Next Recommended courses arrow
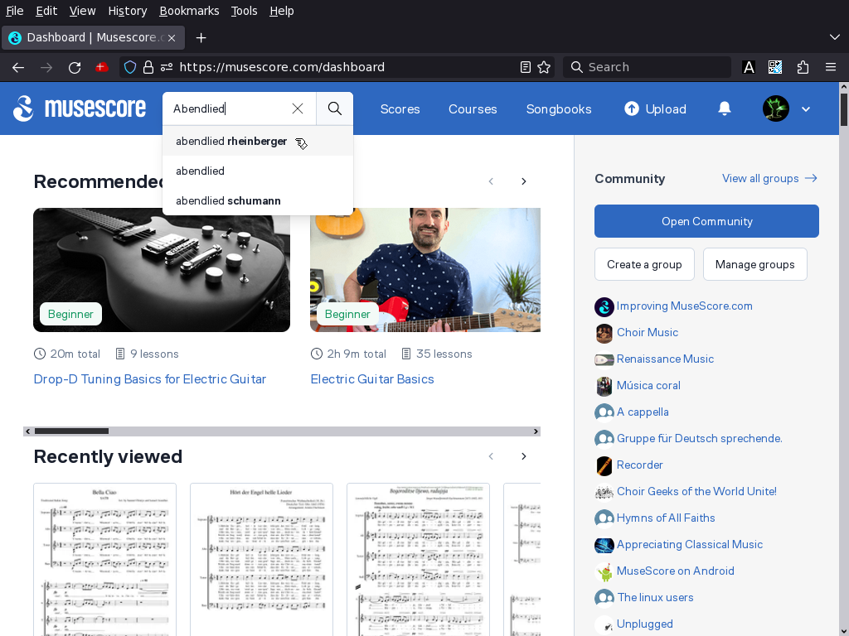This screenshot has height=636, width=849. pos(524,181)
